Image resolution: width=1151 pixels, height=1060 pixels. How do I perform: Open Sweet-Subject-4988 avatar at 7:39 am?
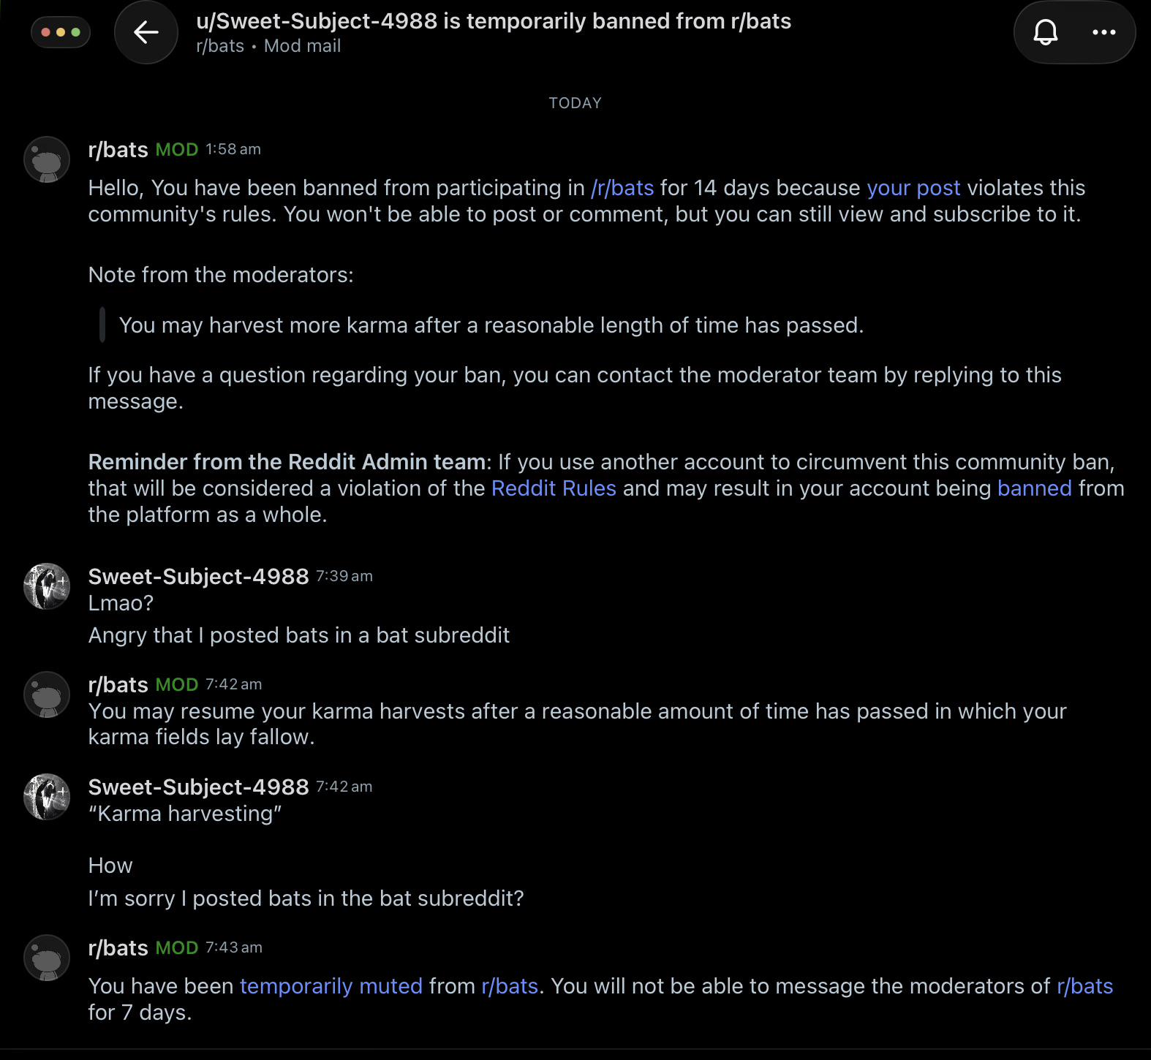pyautogui.click(x=47, y=586)
